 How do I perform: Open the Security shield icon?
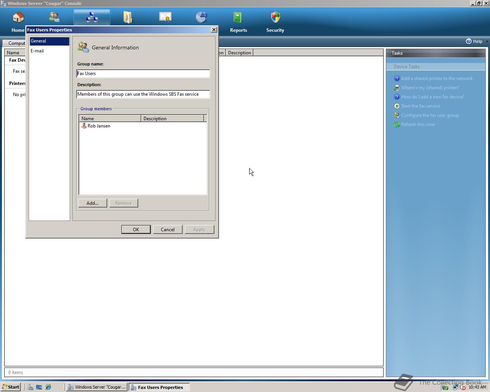(x=275, y=18)
